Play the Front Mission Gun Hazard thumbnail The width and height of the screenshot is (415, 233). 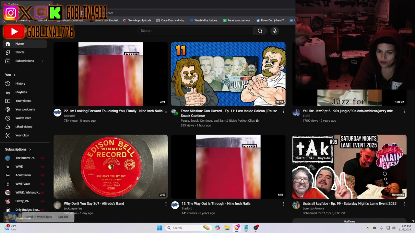(x=228, y=74)
